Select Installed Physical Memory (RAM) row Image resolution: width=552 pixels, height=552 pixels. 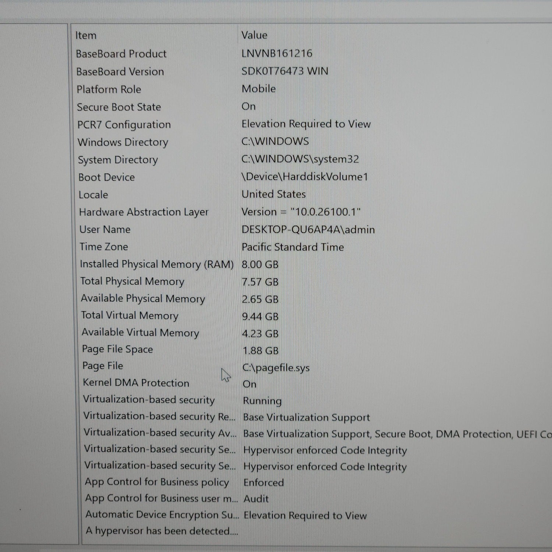157,264
